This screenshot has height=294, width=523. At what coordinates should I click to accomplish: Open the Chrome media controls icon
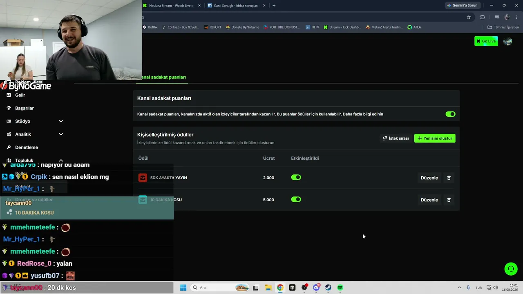[497, 17]
